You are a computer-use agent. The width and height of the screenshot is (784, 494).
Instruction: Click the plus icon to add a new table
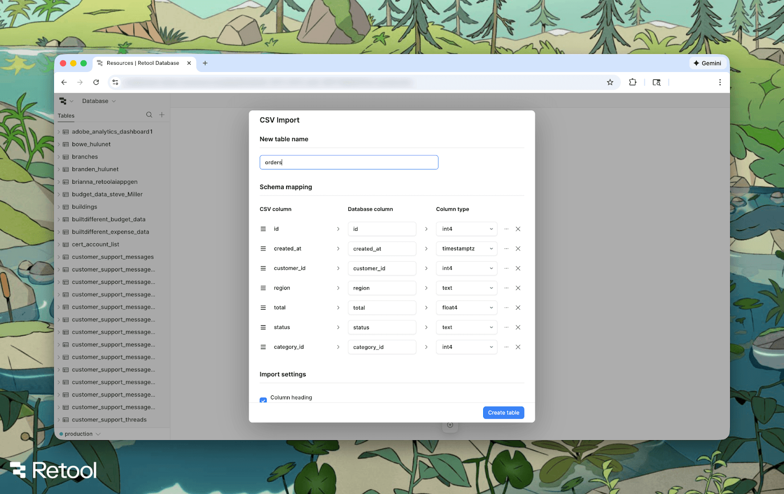pos(162,115)
